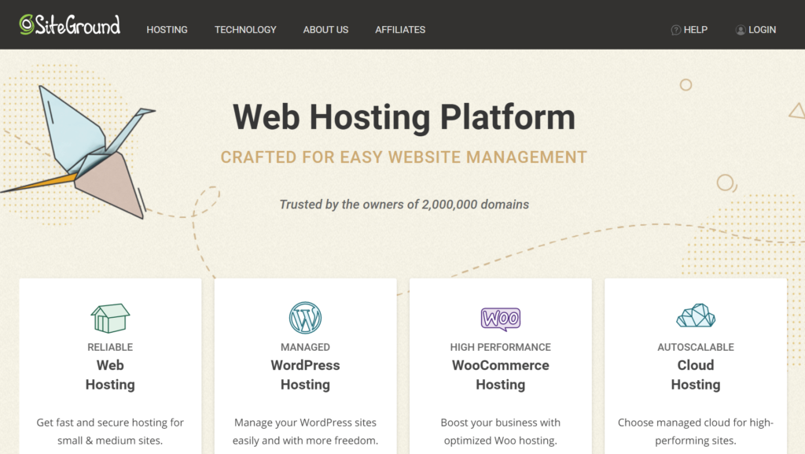Click the user profile Login icon
805x454 pixels.
click(x=741, y=30)
